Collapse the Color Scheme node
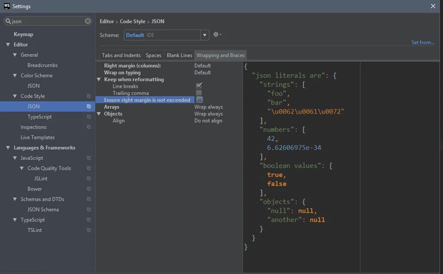This screenshot has height=274, width=443. click(15, 76)
